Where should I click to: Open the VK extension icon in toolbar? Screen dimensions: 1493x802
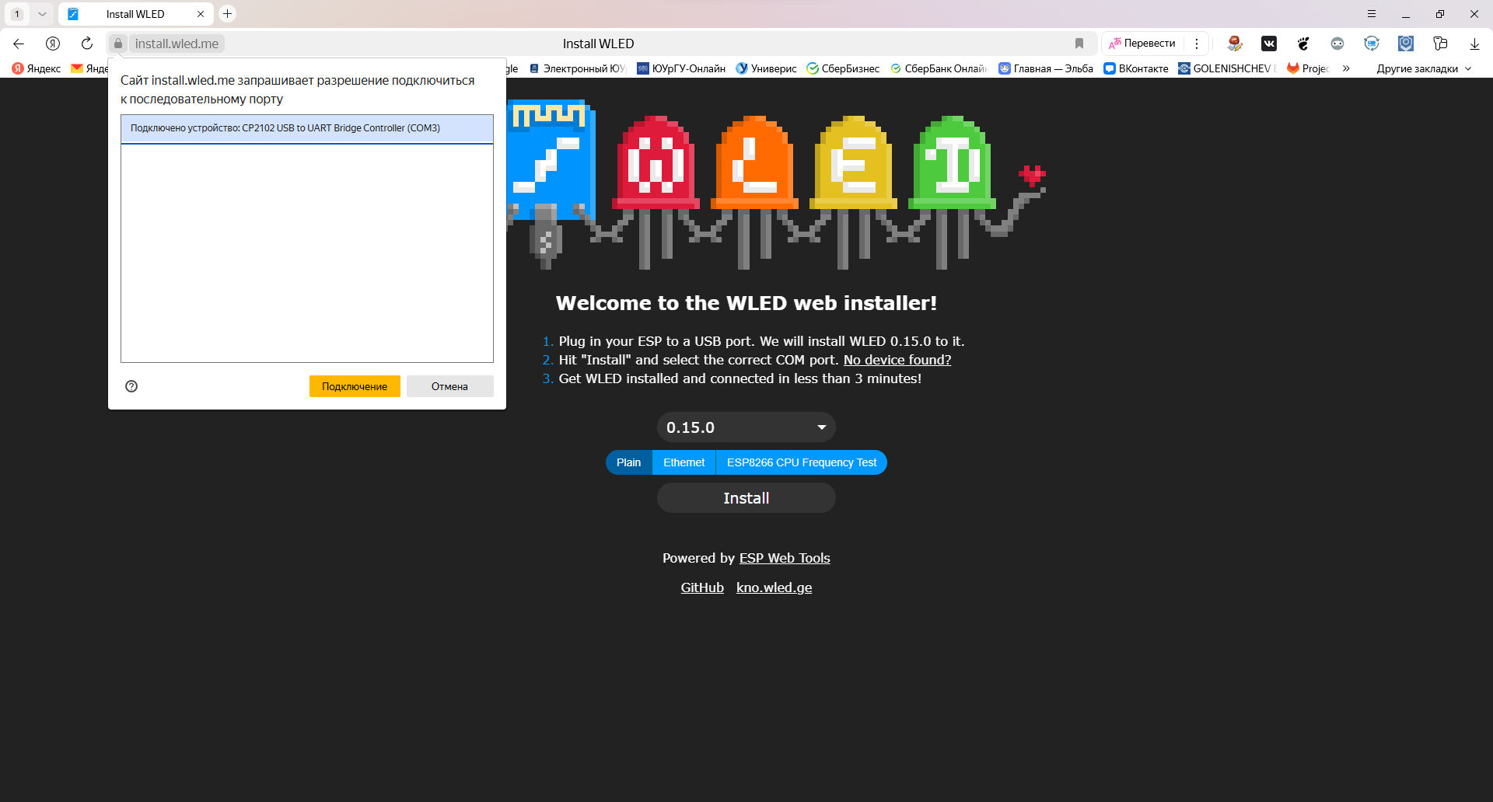pos(1269,44)
